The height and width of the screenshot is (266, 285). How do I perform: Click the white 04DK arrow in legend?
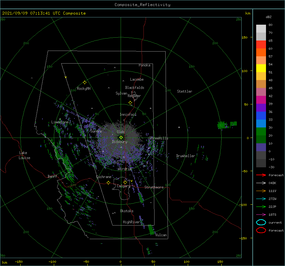(x=261, y=183)
